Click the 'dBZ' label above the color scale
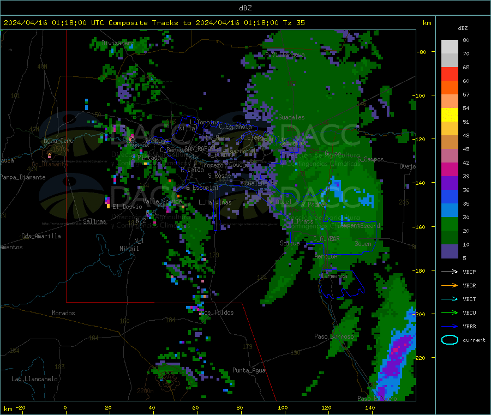Image resolution: width=491 pixels, height=415 pixels. pyautogui.click(x=463, y=28)
